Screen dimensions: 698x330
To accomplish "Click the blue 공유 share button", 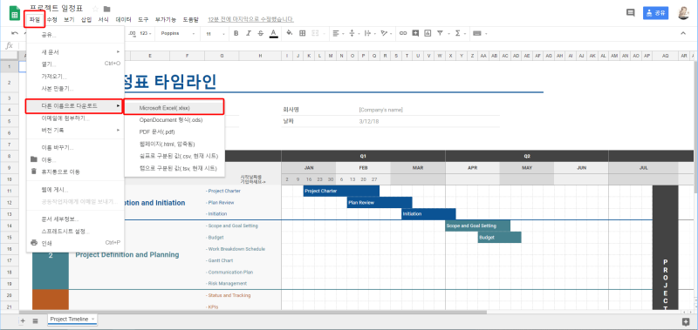I will tap(656, 13).
